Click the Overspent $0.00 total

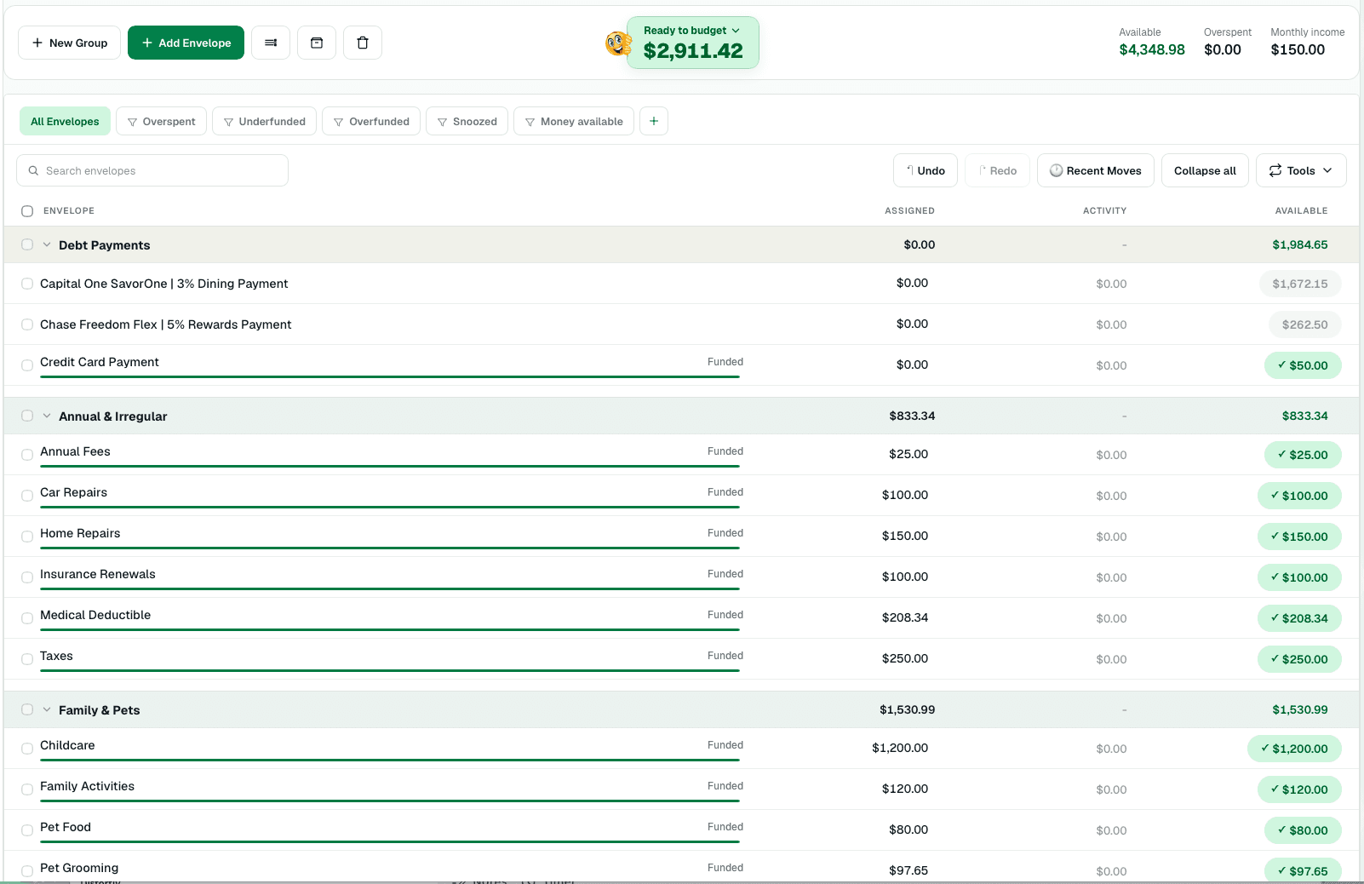tap(1223, 49)
